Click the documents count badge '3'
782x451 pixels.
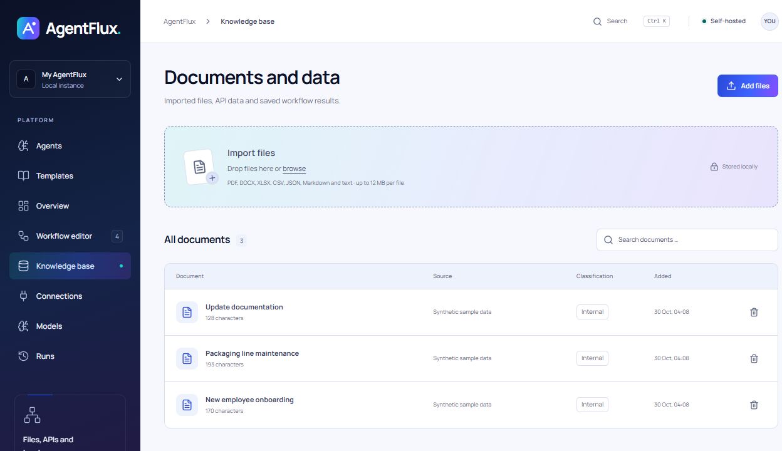[x=242, y=241]
